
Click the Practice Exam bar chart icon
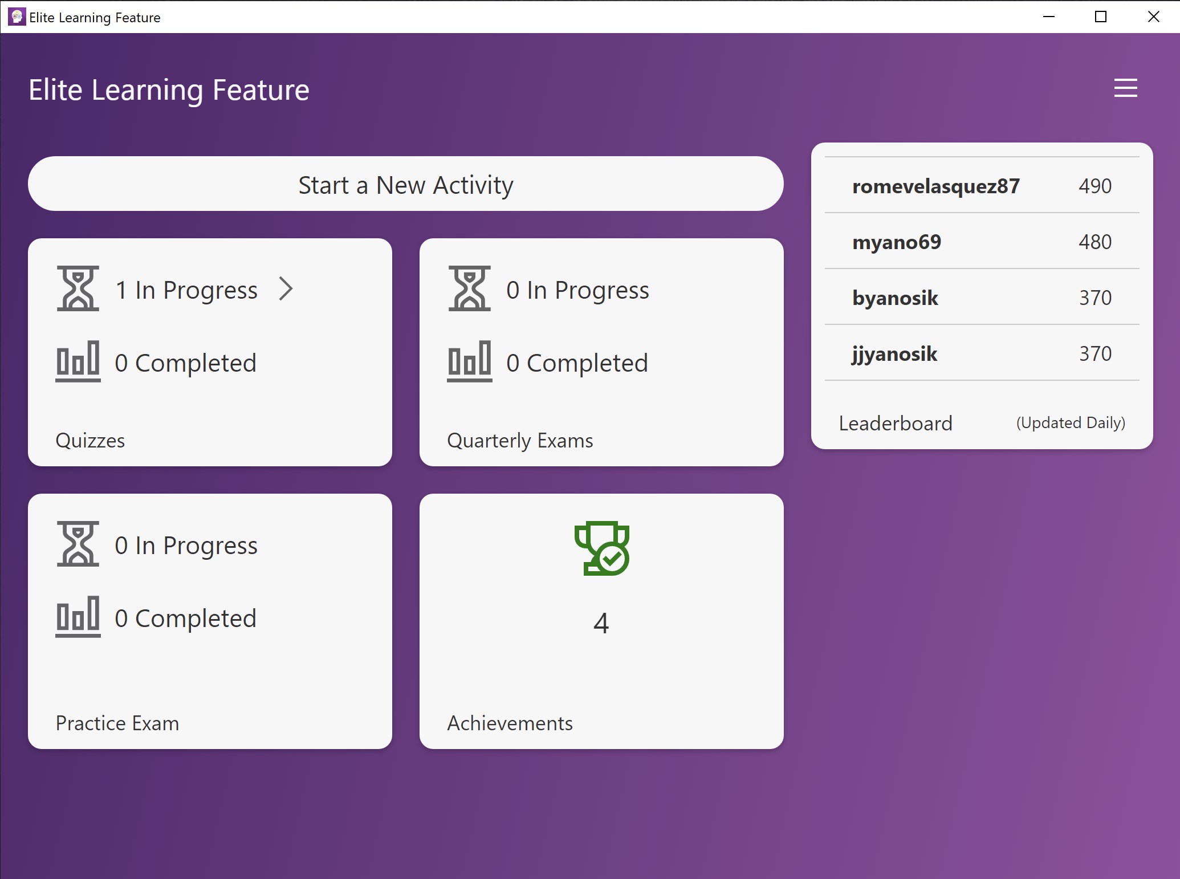[x=78, y=617]
